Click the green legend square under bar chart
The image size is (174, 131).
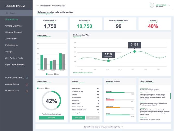(47, 74)
